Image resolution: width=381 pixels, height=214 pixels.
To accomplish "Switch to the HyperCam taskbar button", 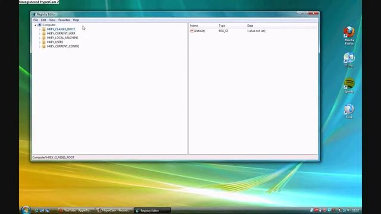I will click(x=114, y=210).
